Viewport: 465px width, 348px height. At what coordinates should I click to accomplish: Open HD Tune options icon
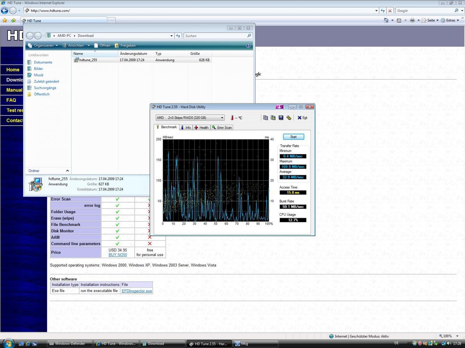click(x=289, y=118)
